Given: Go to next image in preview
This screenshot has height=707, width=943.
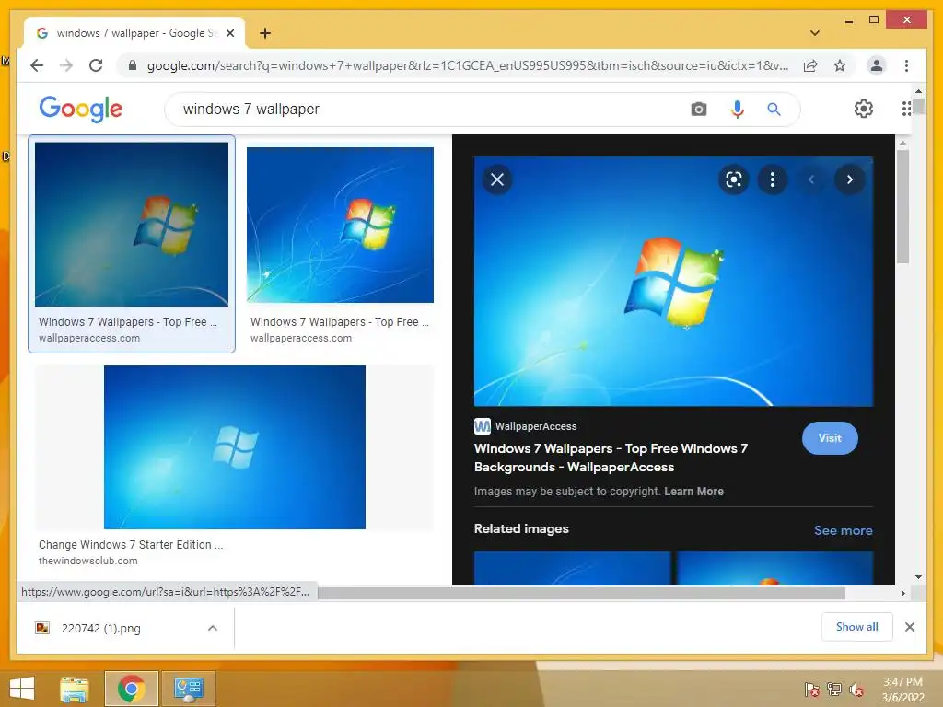Looking at the screenshot, I should point(850,180).
